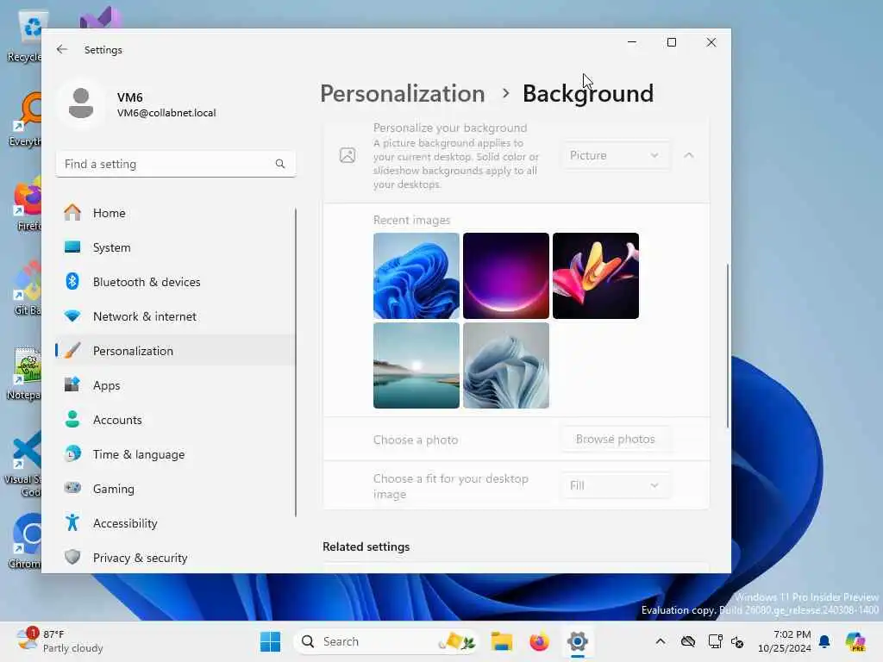Open the Accessibility settings page
883x662 pixels.
[x=175, y=523]
